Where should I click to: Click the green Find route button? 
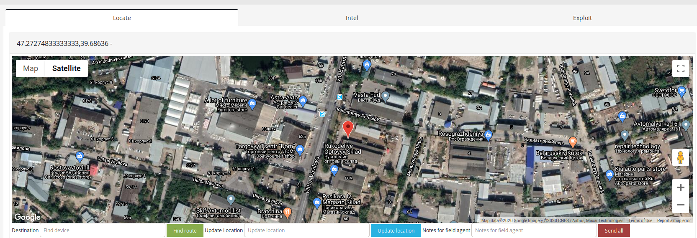click(185, 230)
